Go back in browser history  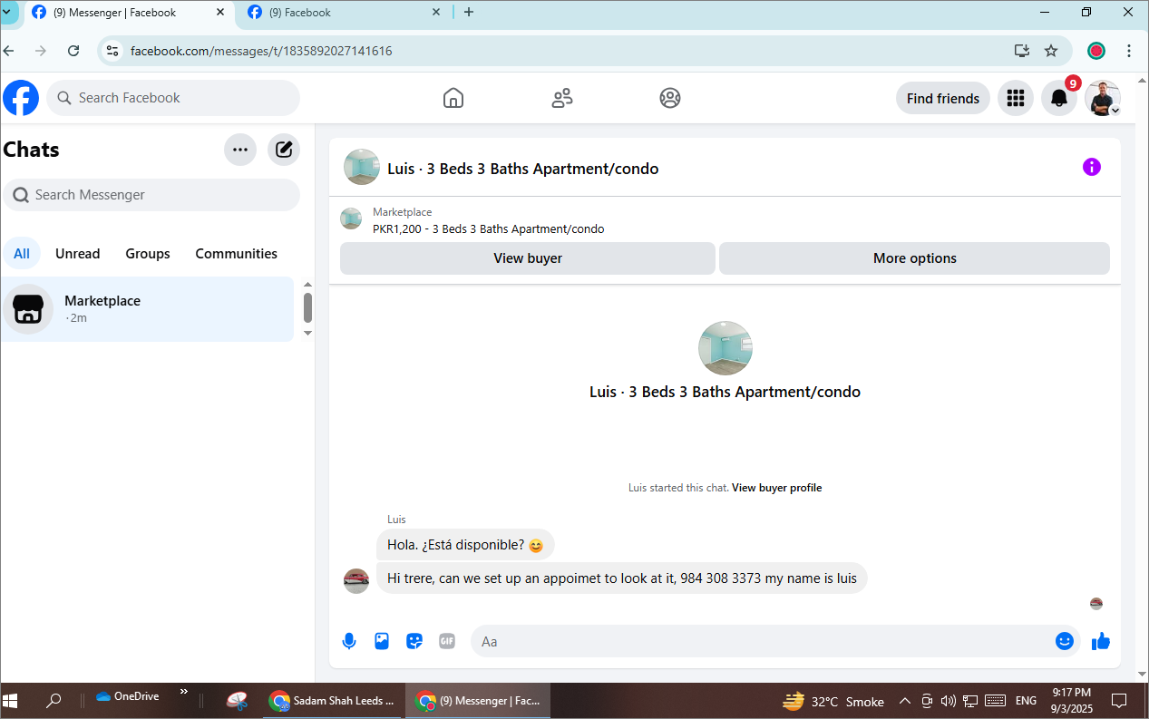9,51
